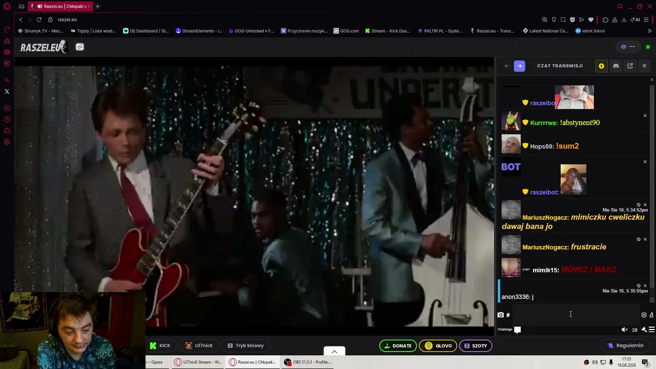Viewport: 656px width, 369px height.
Task: Open Windows notification center in taskbar
Action: 645,363
